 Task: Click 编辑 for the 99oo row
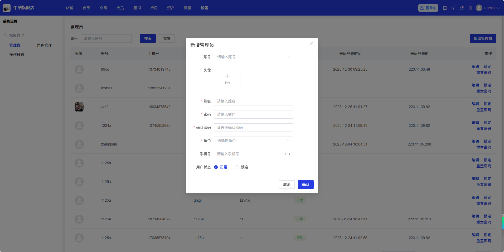475,66
